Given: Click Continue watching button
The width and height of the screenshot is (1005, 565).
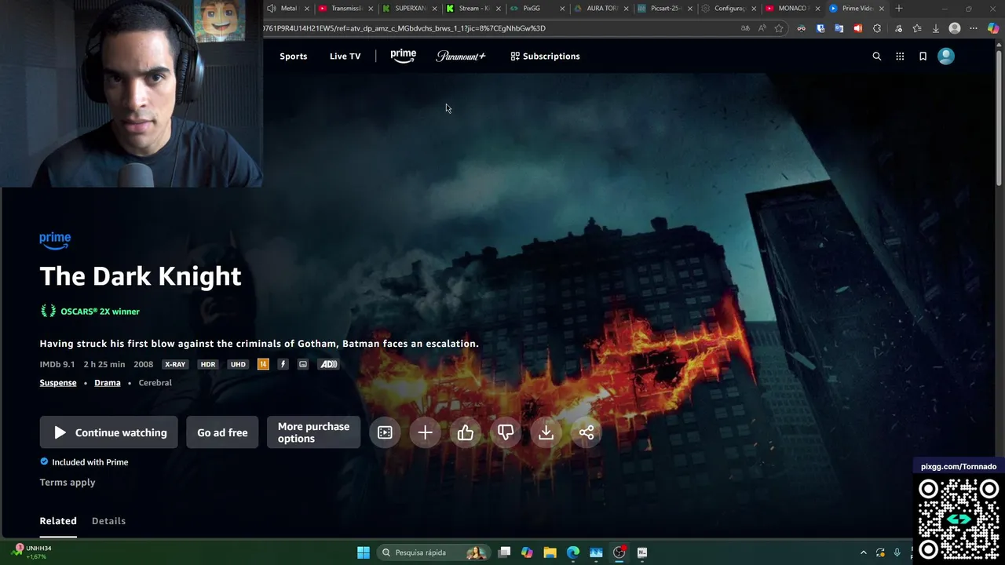Looking at the screenshot, I should pyautogui.click(x=109, y=432).
